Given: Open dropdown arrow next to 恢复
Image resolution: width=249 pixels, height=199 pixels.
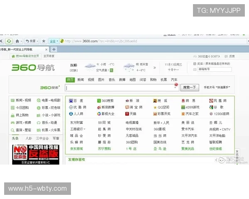Looking at the screenshot, I should point(37,41).
